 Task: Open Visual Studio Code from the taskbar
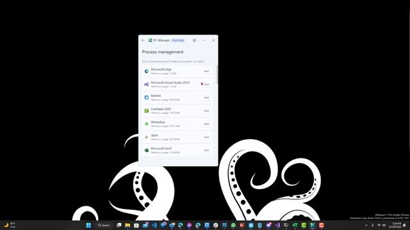point(154,226)
